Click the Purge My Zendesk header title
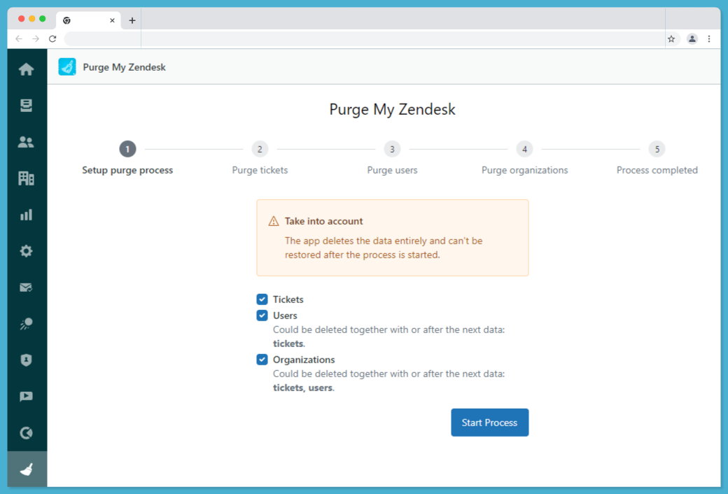 (124, 67)
